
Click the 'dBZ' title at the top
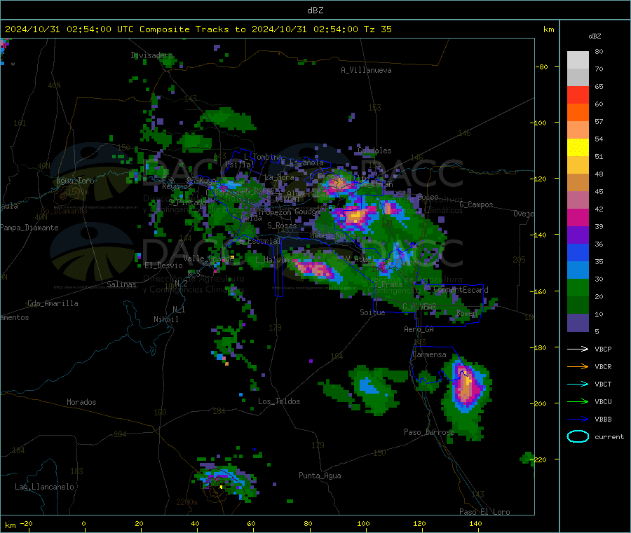pos(315,11)
